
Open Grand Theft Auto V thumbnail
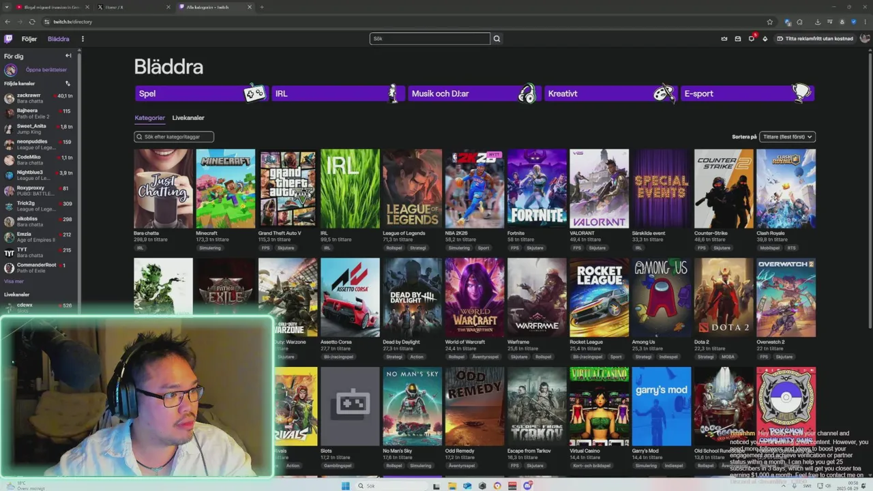[x=288, y=188]
